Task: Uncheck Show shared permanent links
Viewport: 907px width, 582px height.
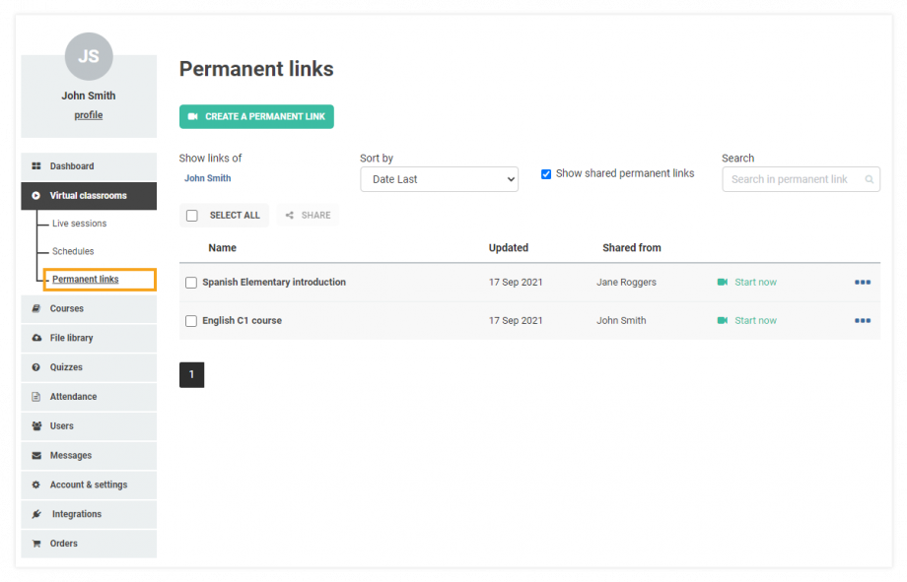Action: (546, 173)
